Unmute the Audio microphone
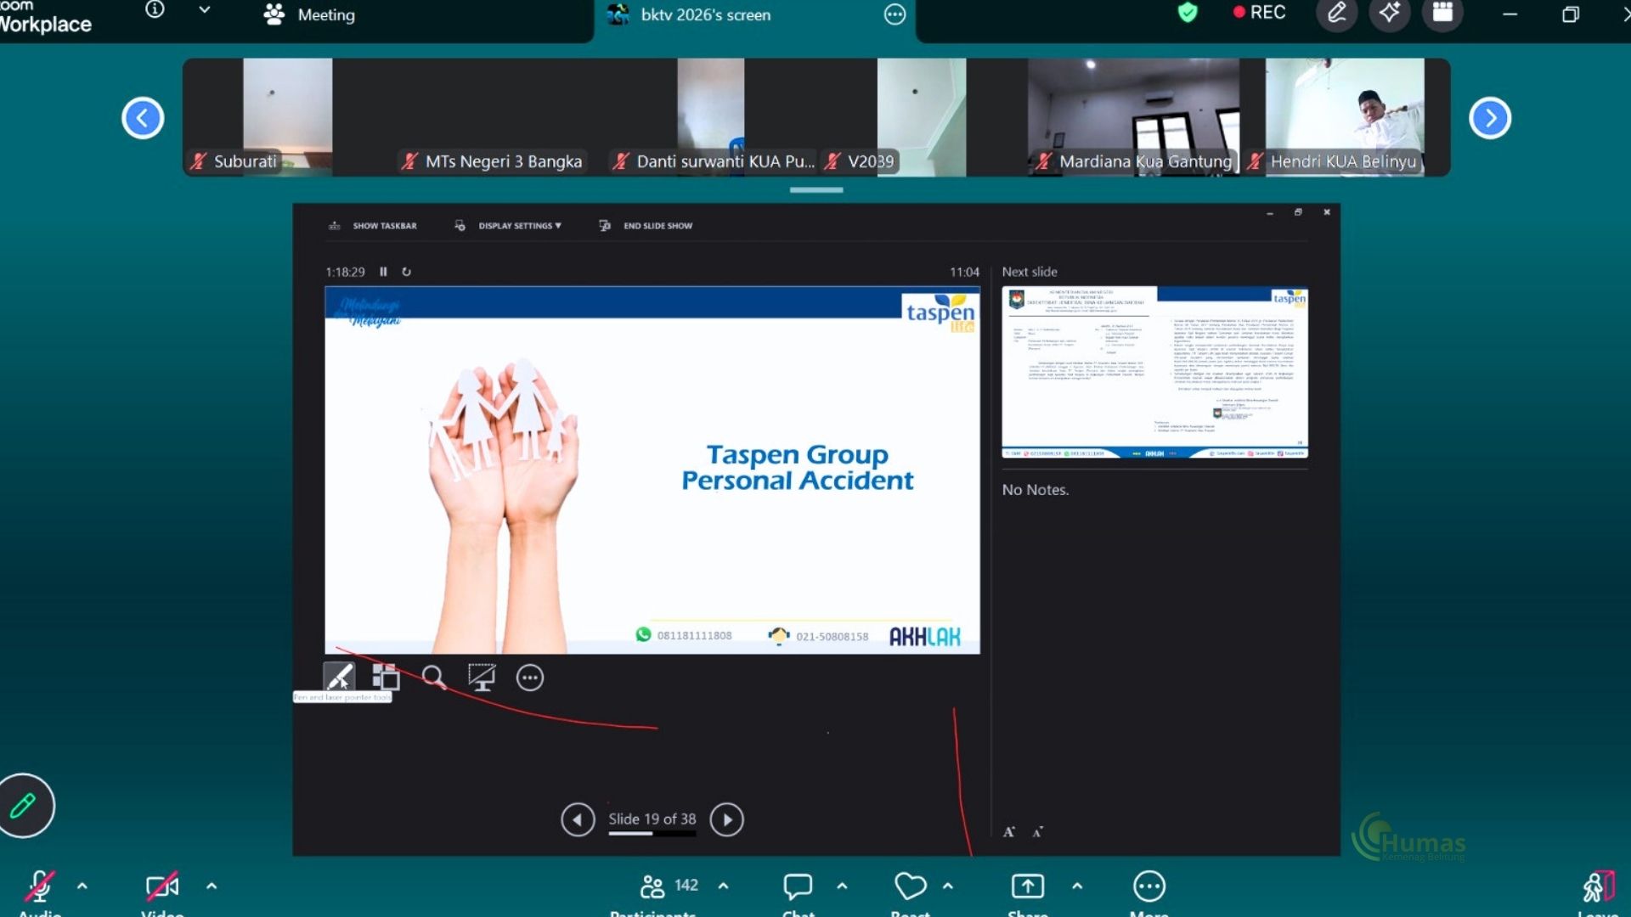Screen dimensions: 1631x917 click(x=39, y=886)
